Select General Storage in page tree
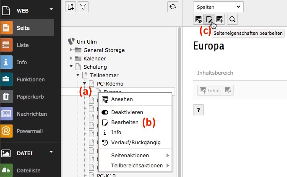 104,50
